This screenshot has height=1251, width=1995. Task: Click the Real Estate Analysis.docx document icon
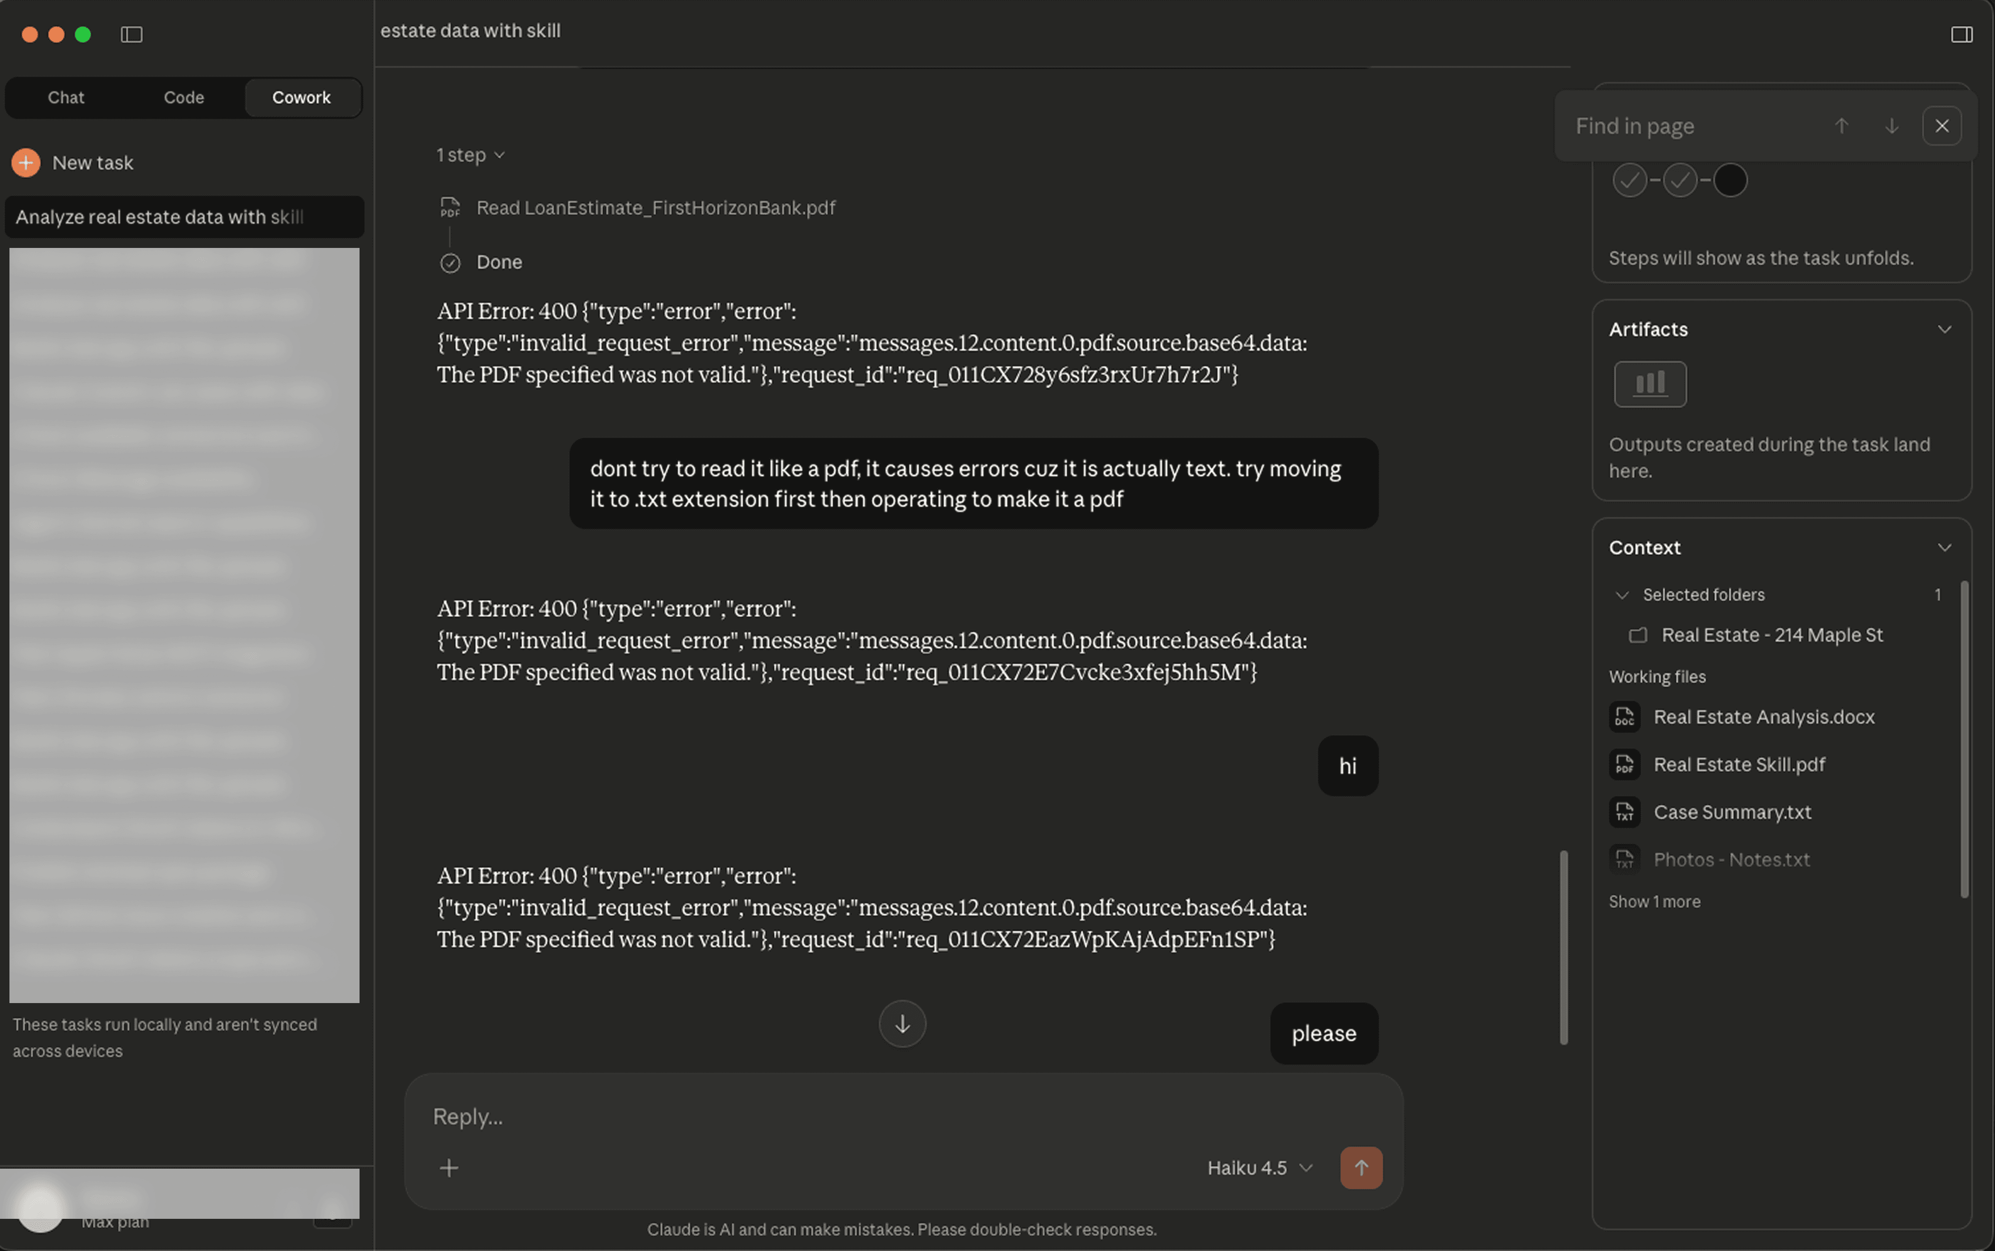click(1625, 716)
